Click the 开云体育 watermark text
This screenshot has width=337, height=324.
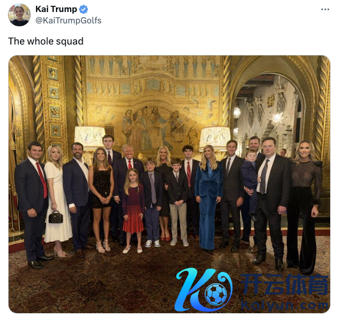(285, 285)
